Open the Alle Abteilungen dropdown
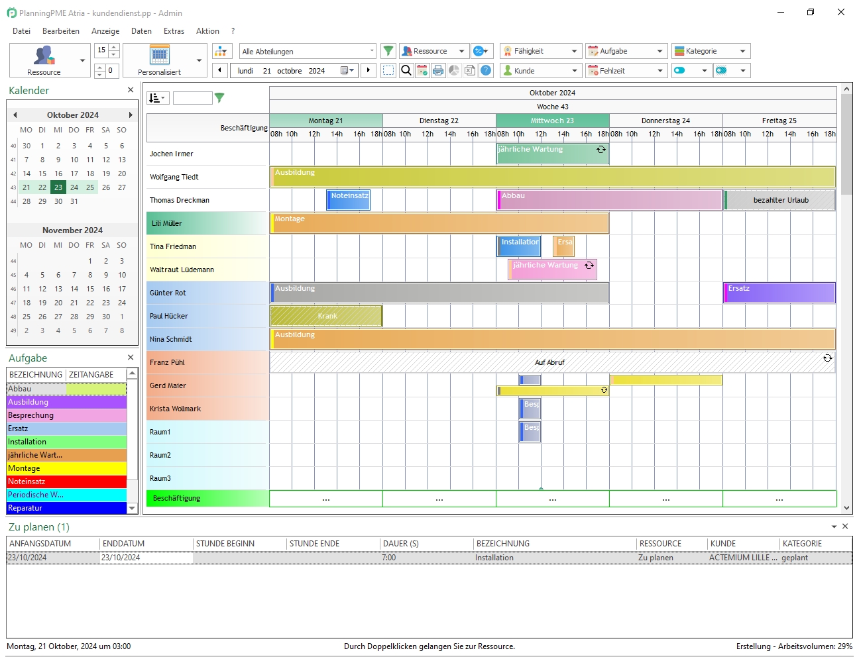The height and width of the screenshot is (657, 859). (x=308, y=51)
